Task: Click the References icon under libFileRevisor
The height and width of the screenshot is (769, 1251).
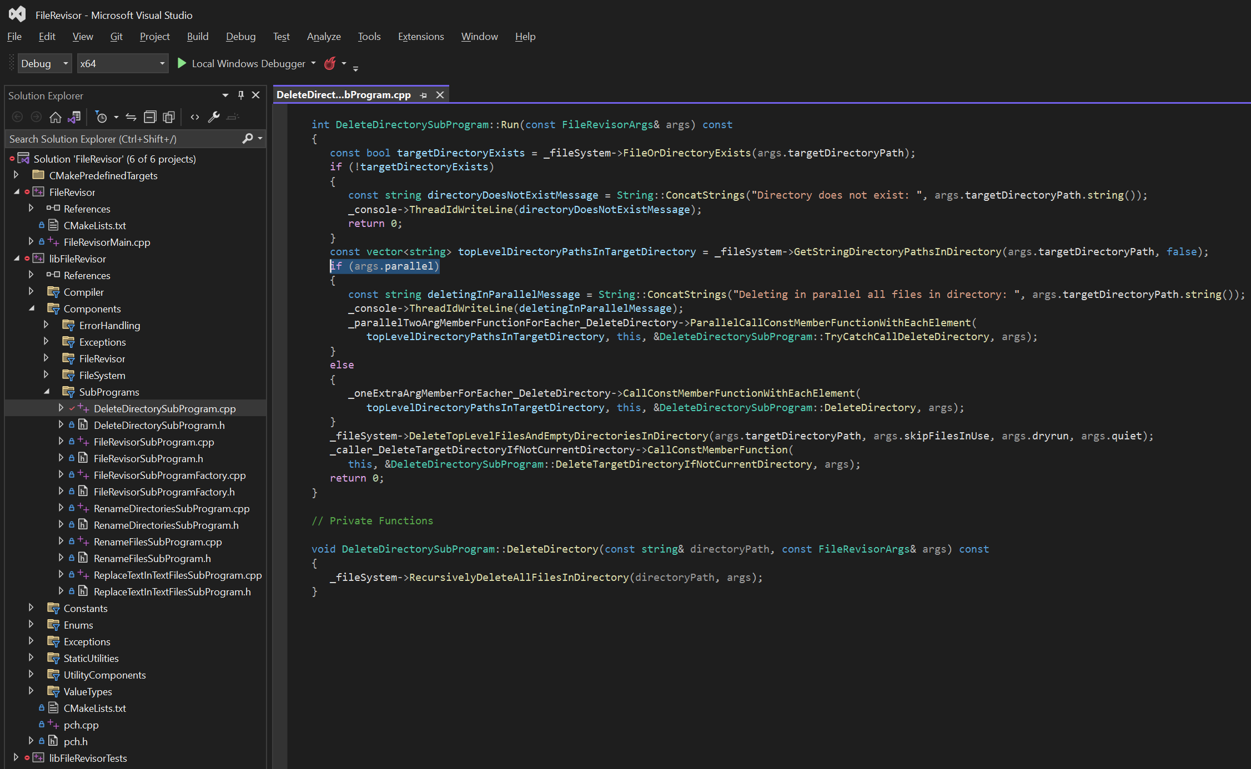Action: 53,275
